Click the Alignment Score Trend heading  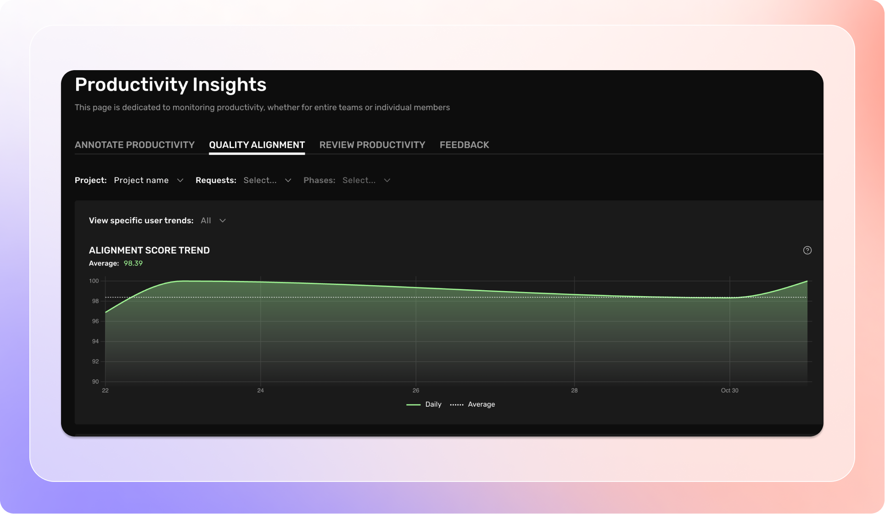[x=149, y=250]
